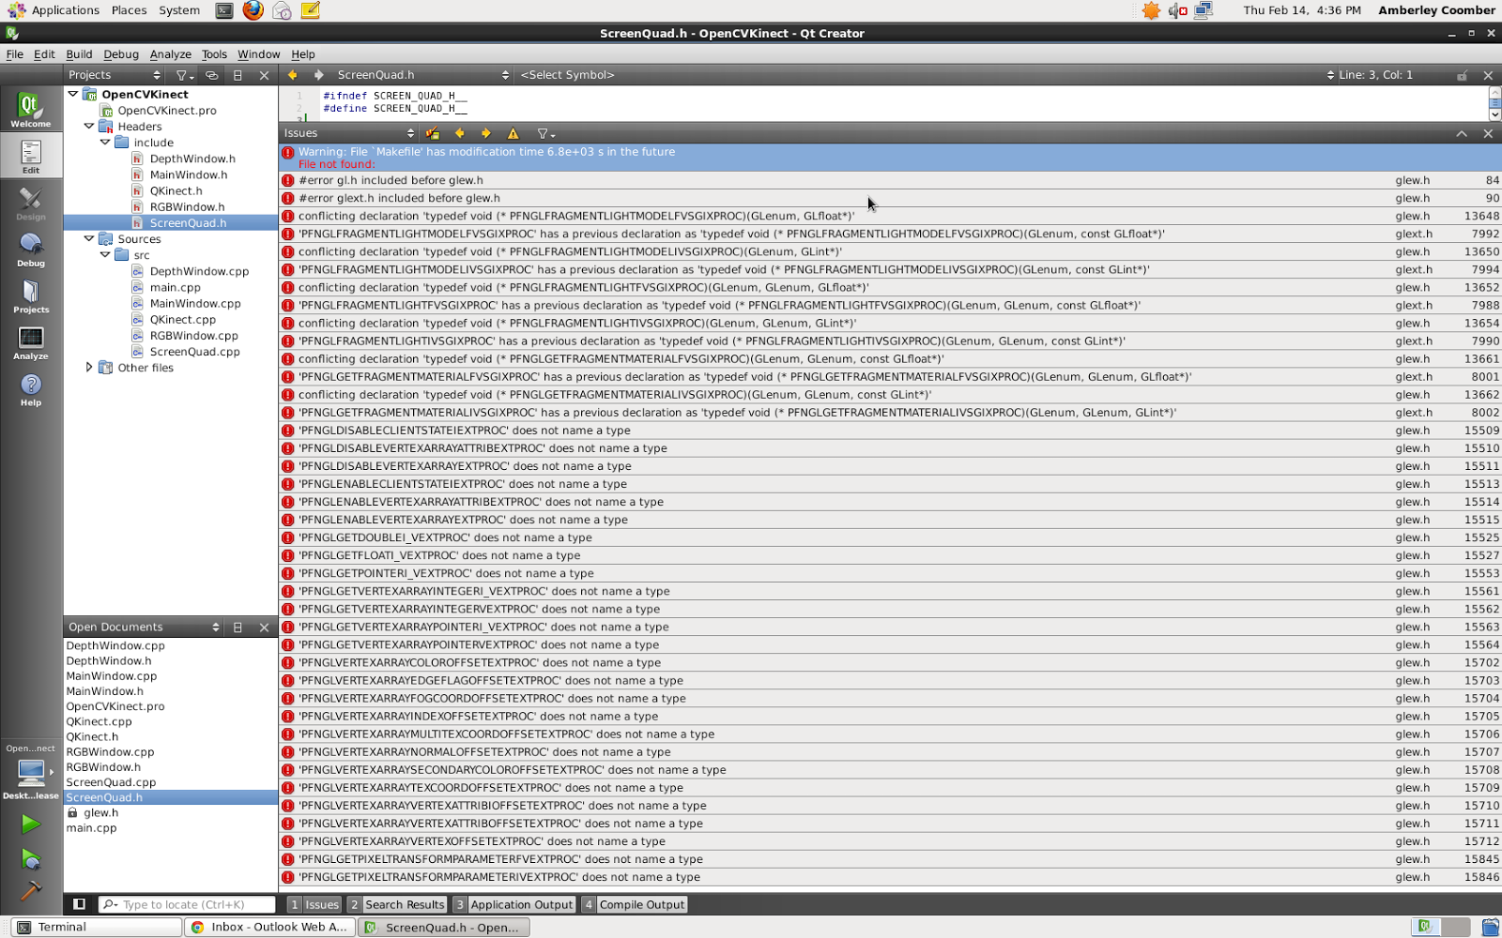Split the Open Documents panel
This screenshot has height=938, width=1502.
[x=238, y=628]
